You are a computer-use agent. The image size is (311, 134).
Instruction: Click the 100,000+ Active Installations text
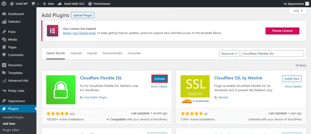[65, 119]
